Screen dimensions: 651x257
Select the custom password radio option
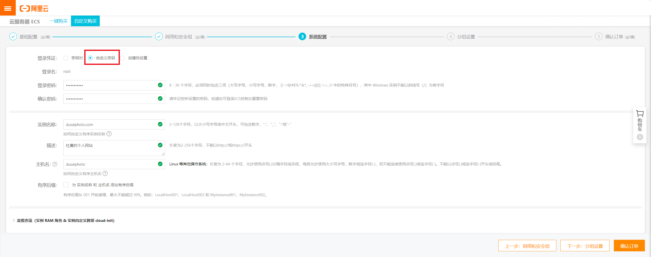pyautogui.click(x=90, y=58)
